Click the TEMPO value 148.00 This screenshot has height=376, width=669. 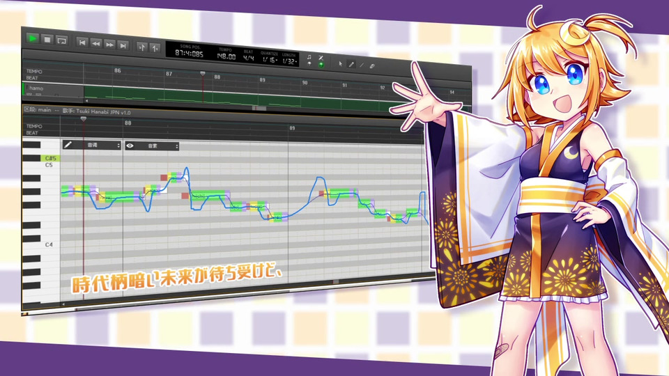[x=226, y=56]
